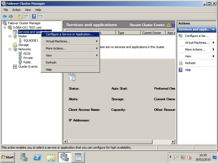Screen dimensions: 218x163
Task: Collapse the Nodes tree branch
Action: 10,36
